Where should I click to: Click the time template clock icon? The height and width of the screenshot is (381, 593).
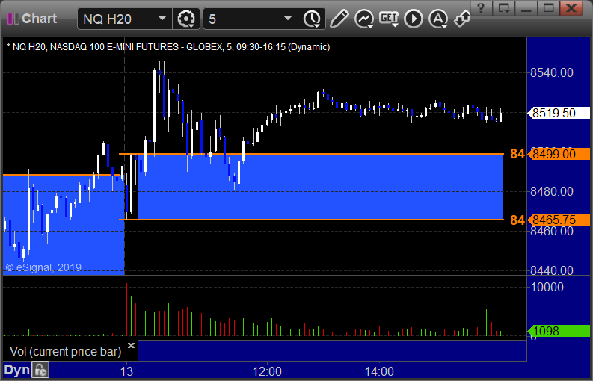tap(312, 19)
